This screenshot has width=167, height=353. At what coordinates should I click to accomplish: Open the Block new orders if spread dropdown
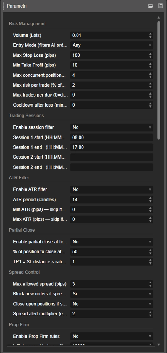(111, 294)
